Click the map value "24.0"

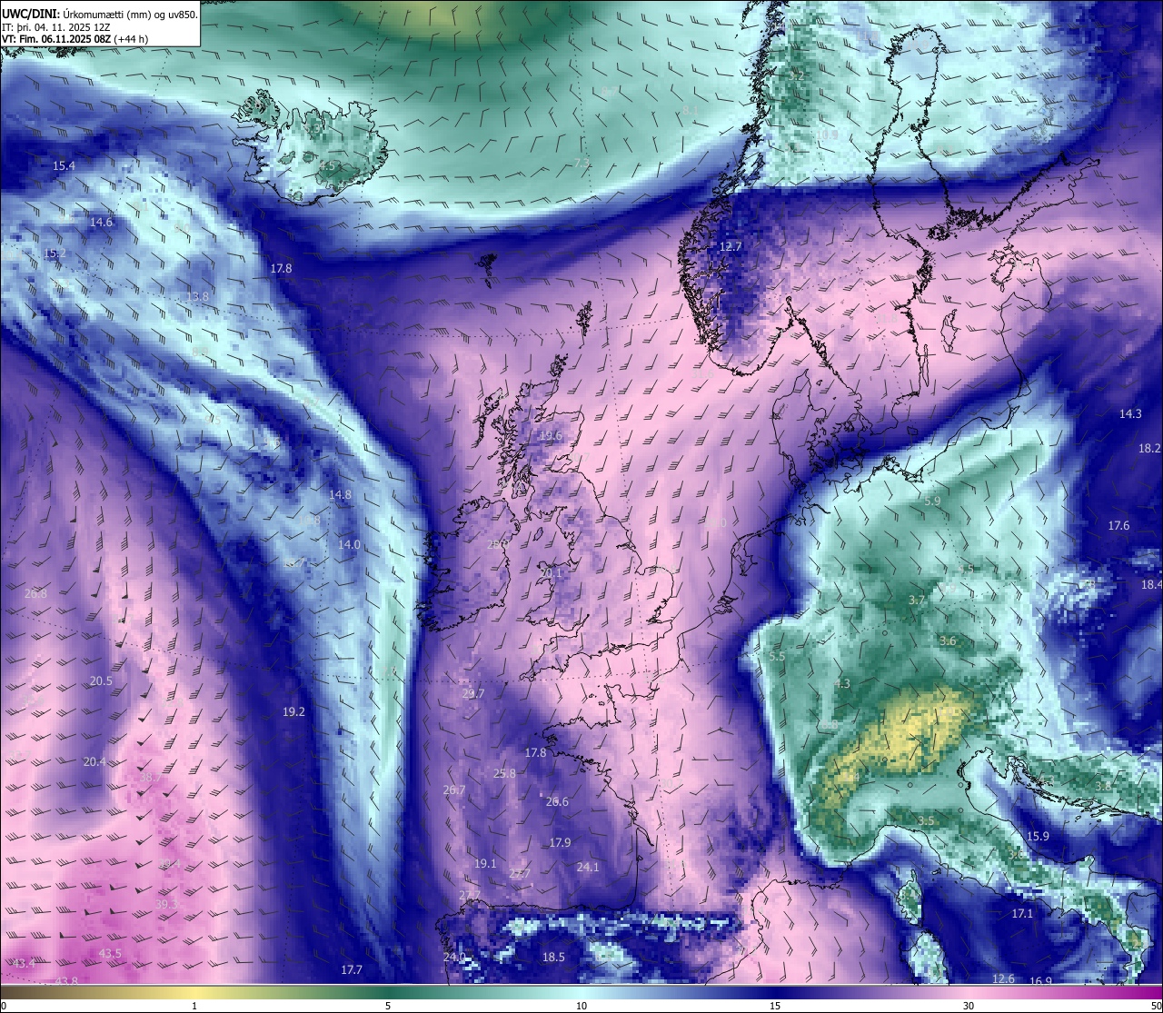[454, 958]
